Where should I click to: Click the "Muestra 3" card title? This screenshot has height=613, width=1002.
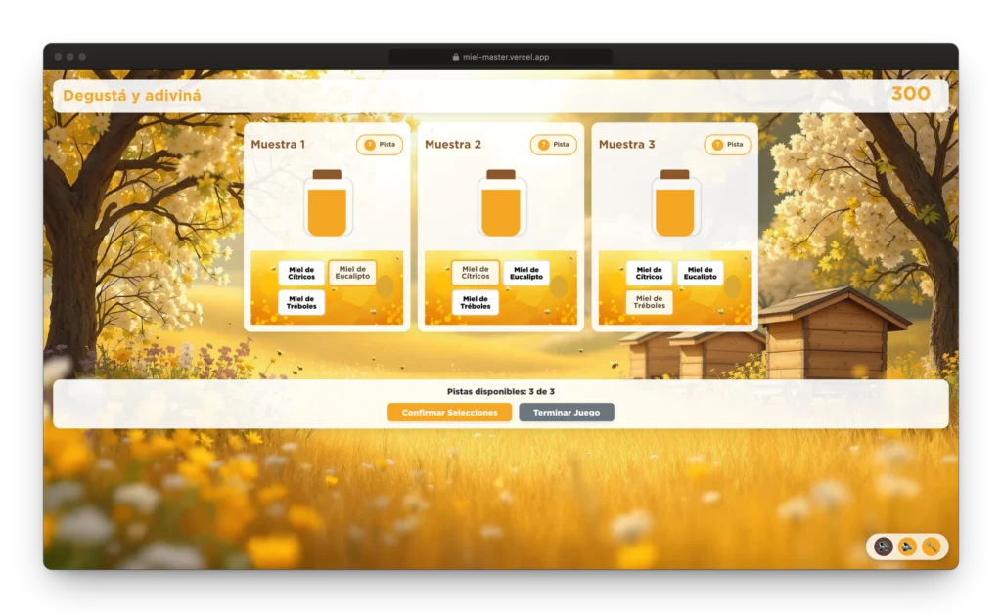(626, 145)
